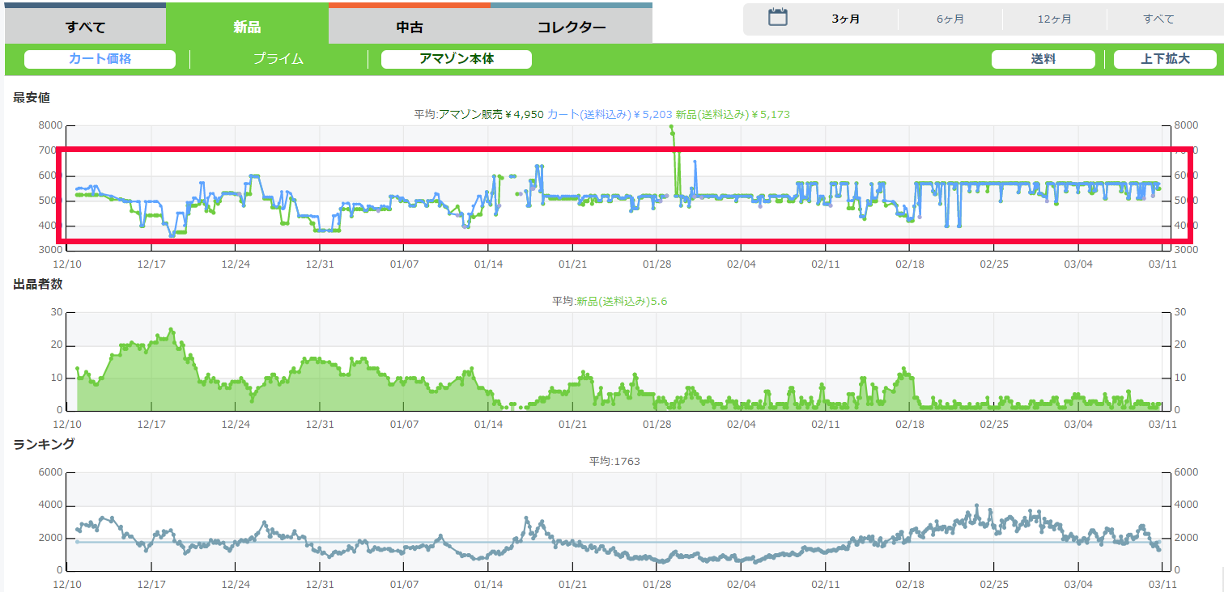Screen dimensions: 1224x592
Task: Select the 6ヶ月 time range
Action: (x=950, y=19)
